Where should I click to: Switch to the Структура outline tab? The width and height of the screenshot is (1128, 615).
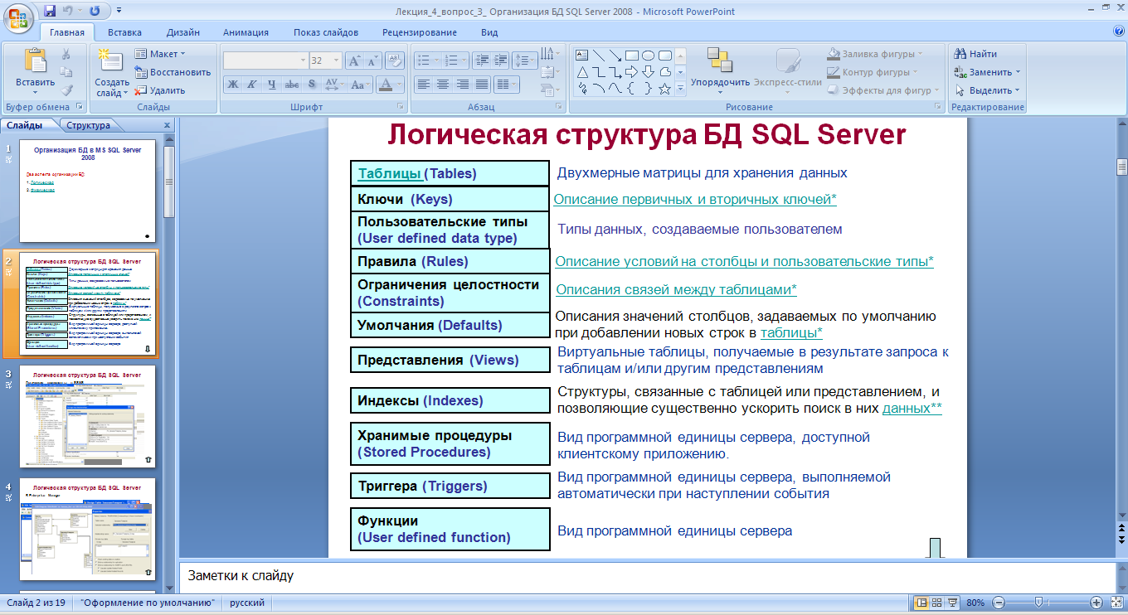tap(88, 125)
